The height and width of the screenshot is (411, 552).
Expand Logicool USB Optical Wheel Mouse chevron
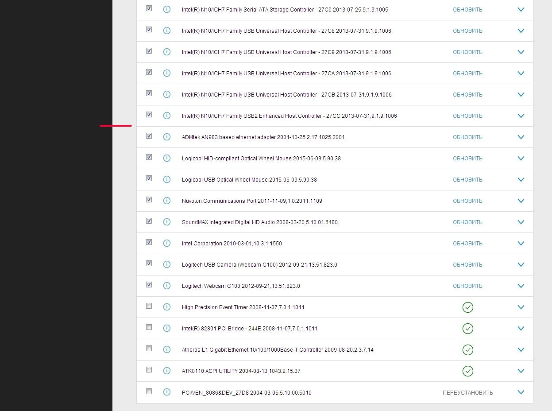521,179
